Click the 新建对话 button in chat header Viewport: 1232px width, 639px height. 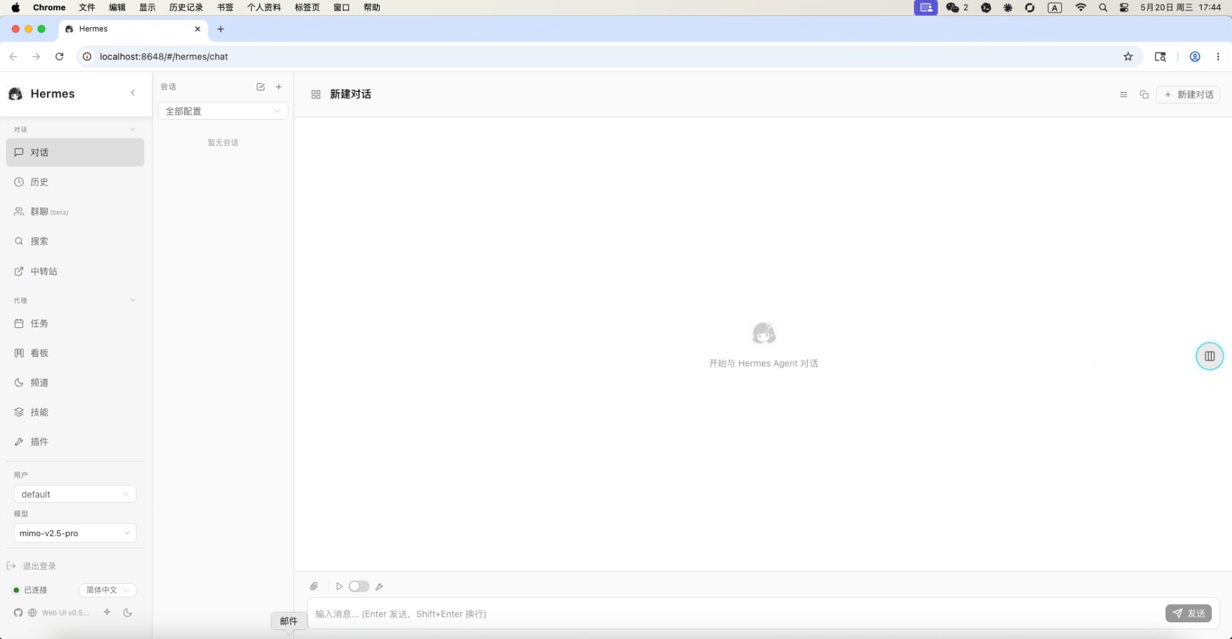click(x=1188, y=95)
